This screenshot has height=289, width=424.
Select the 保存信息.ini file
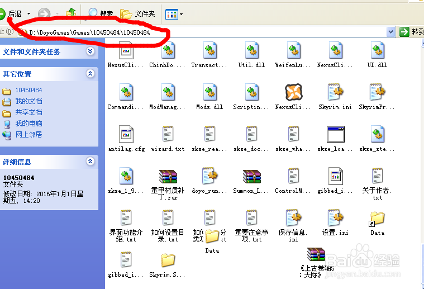point(293,226)
